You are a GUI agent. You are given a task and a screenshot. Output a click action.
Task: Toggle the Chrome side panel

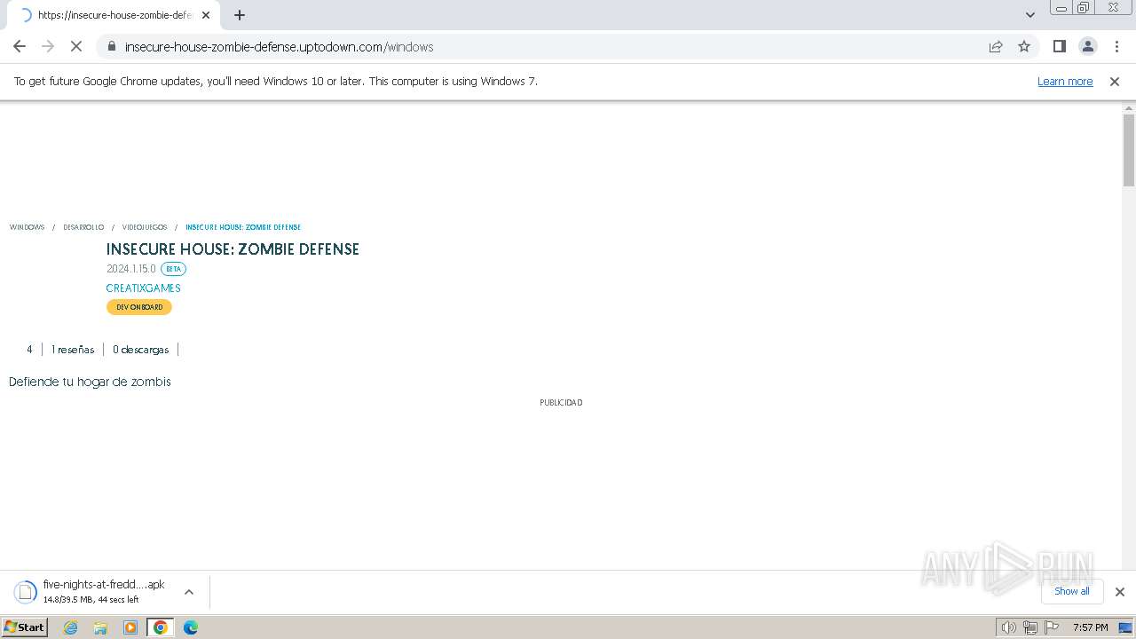click(1059, 46)
